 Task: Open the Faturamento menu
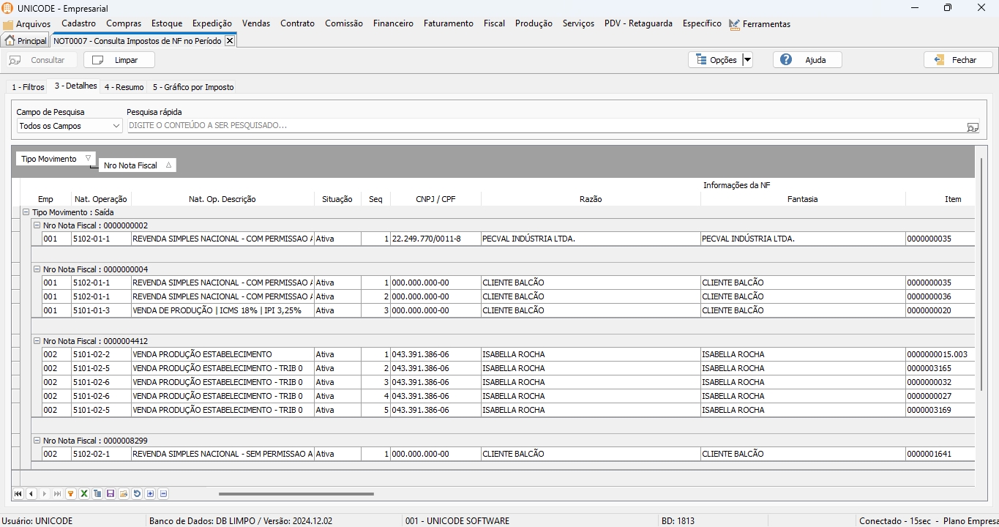tap(448, 23)
